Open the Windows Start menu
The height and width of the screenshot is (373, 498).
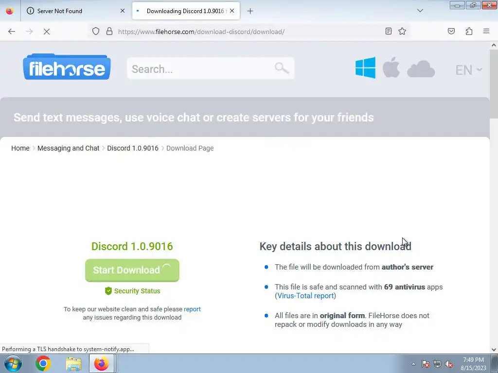13,363
